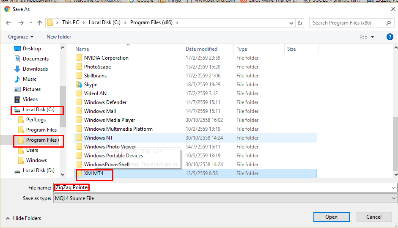Click This PC in the address path
This screenshot has width=398, height=228.
pos(71,22)
